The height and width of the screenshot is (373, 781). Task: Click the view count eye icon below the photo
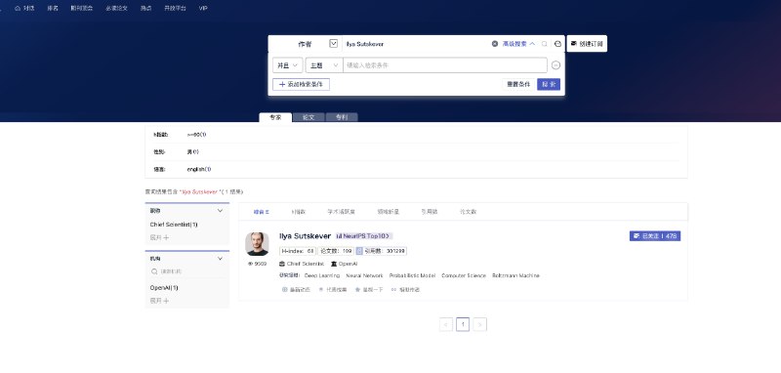pyautogui.click(x=251, y=264)
